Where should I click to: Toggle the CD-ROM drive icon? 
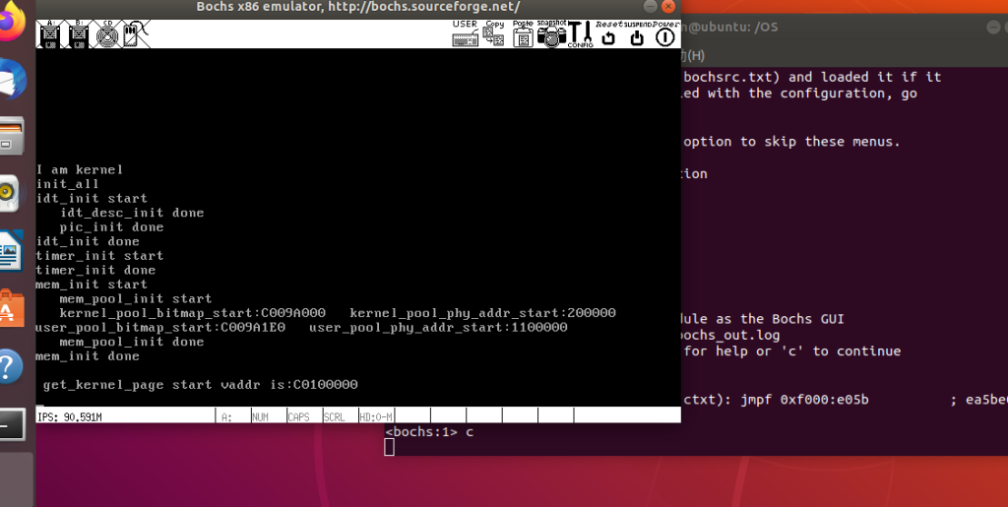coord(106,35)
